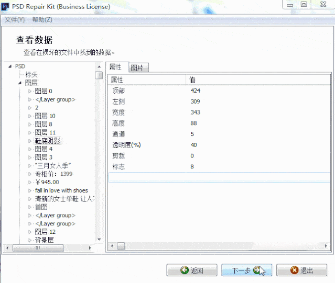Expand the 图层 10 node

(30, 116)
